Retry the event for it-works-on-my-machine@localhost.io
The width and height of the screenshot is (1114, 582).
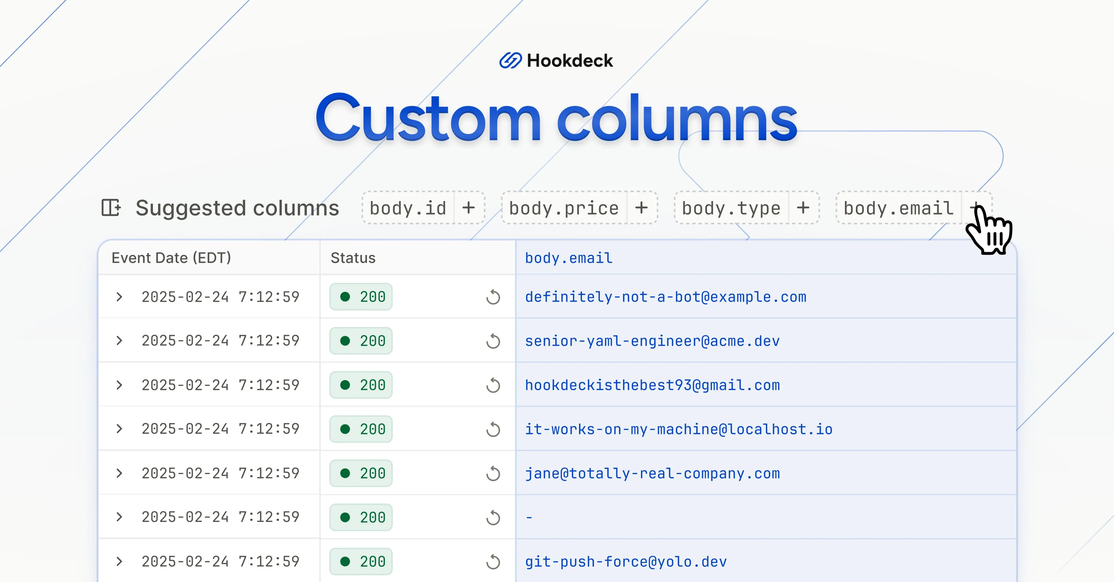pos(493,429)
